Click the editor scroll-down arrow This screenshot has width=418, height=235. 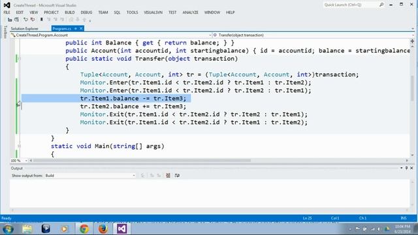[412, 155]
